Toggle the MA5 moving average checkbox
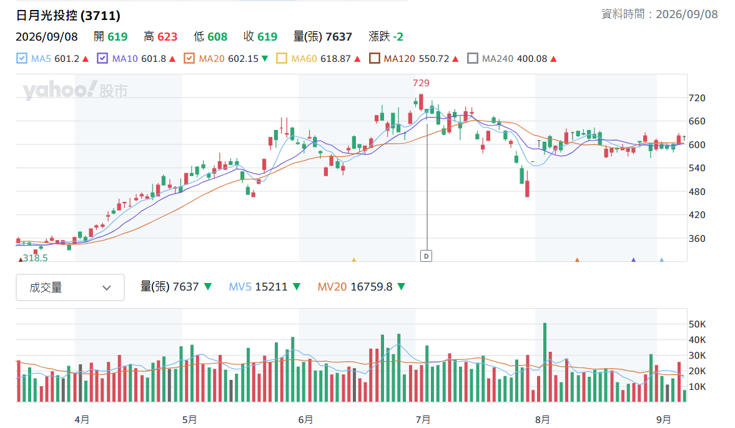Image resolution: width=735 pixels, height=428 pixels. [22, 59]
